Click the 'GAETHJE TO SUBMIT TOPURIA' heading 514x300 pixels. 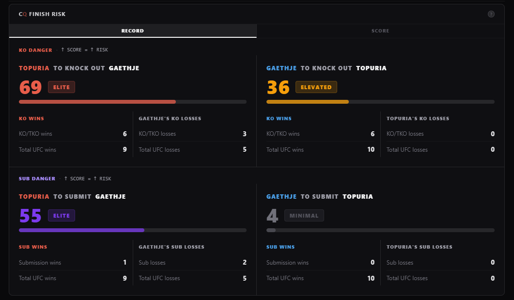[x=320, y=197]
